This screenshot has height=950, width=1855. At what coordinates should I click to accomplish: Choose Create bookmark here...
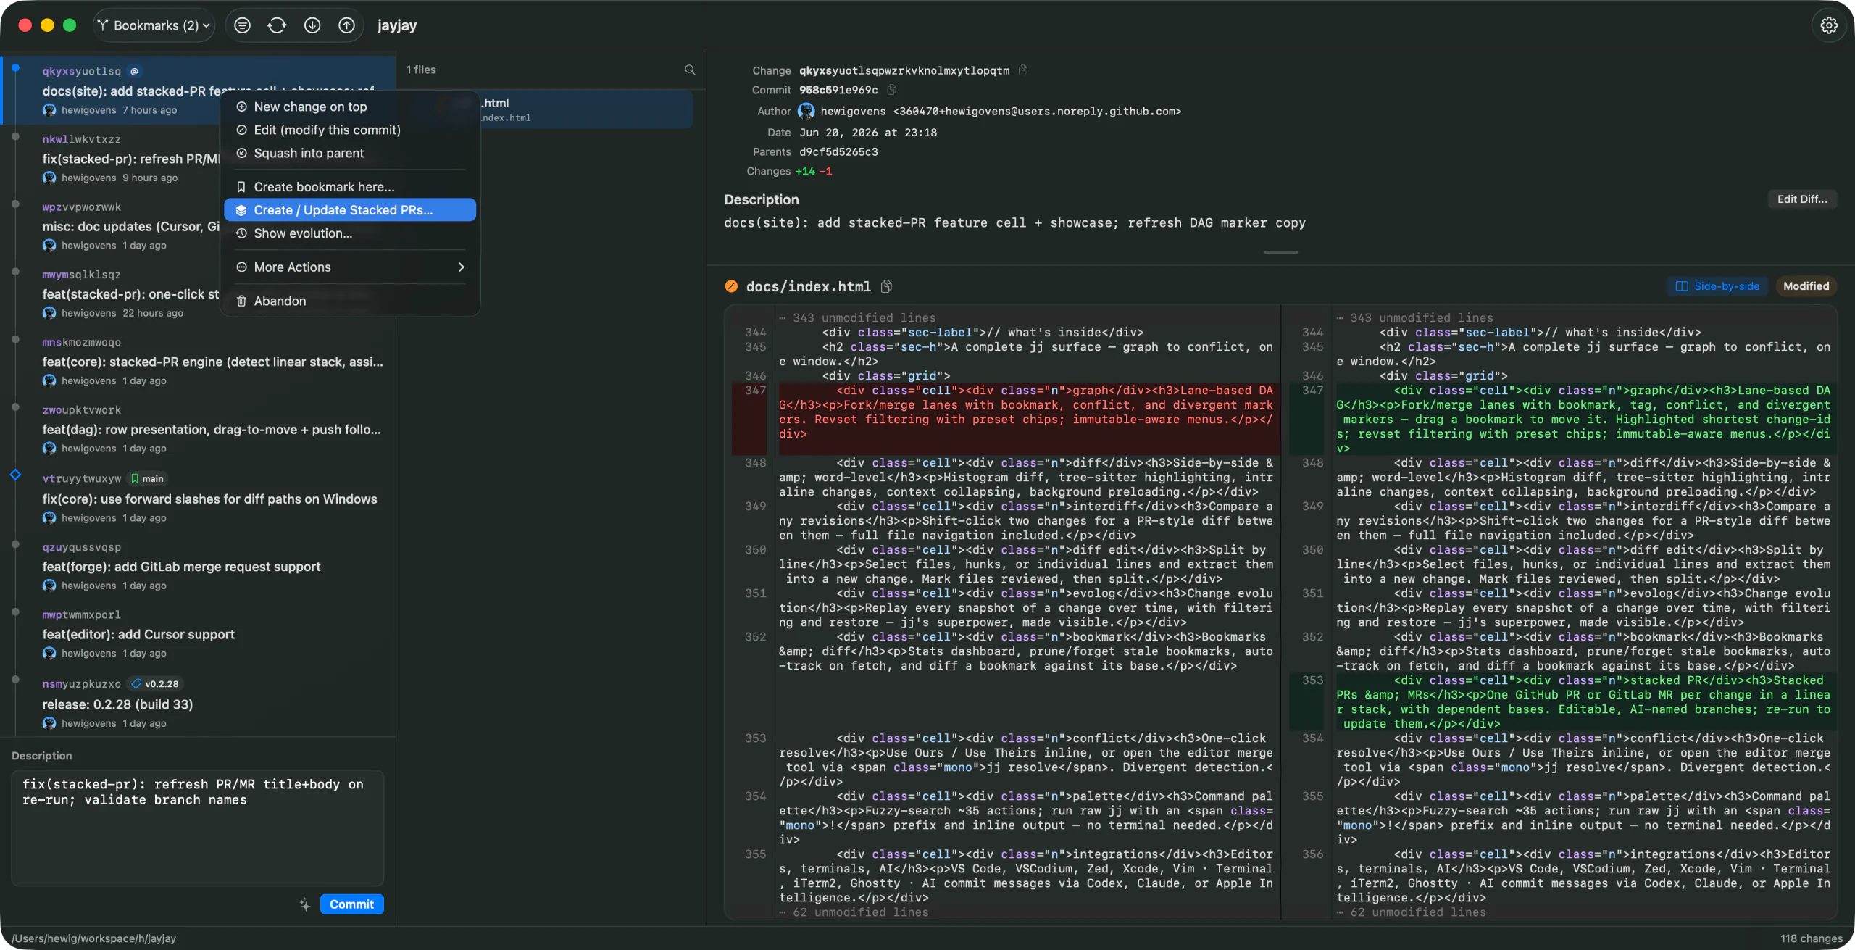coord(349,187)
